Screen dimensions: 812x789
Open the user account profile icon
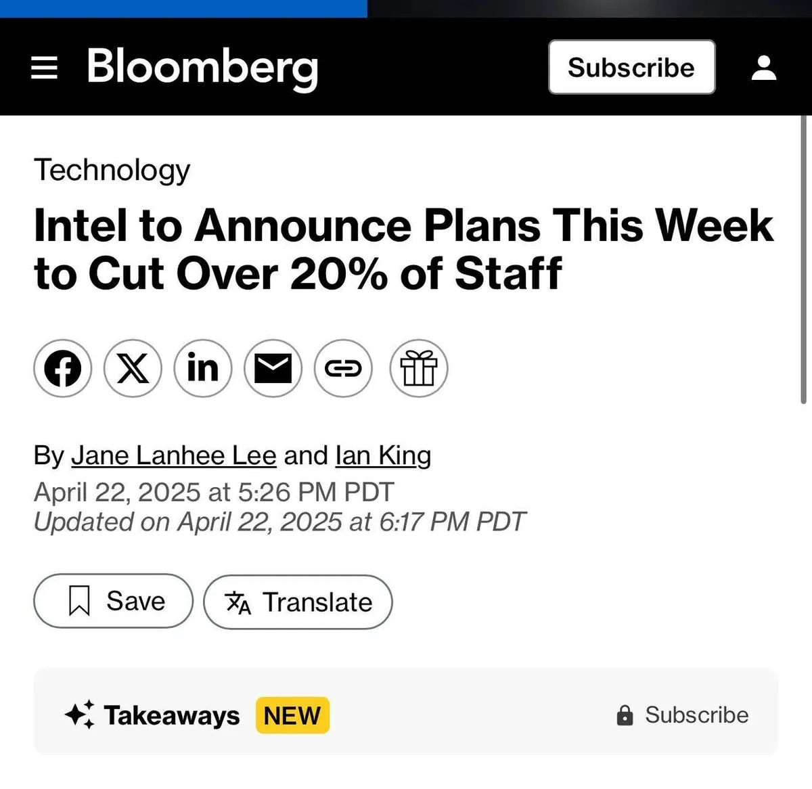(764, 68)
